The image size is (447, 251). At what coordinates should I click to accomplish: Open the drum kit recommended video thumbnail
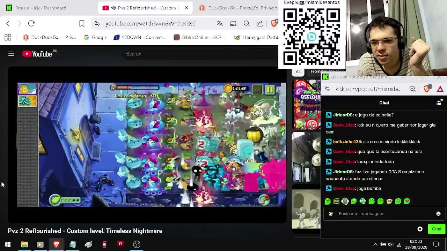(306, 157)
